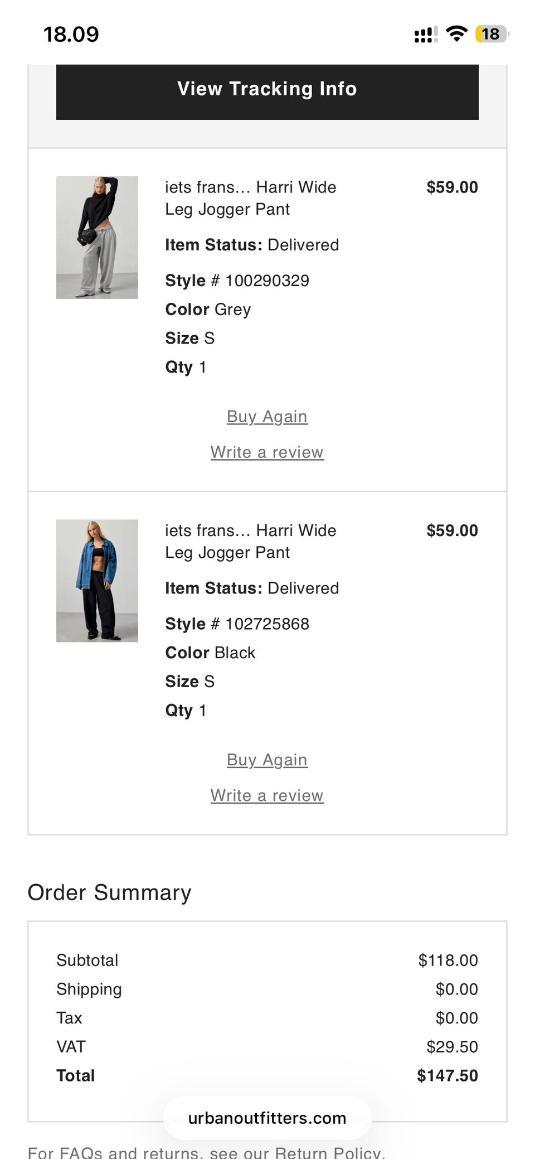
Task: Tap the urbanoutfitters.com address pill
Action: click(267, 1118)
